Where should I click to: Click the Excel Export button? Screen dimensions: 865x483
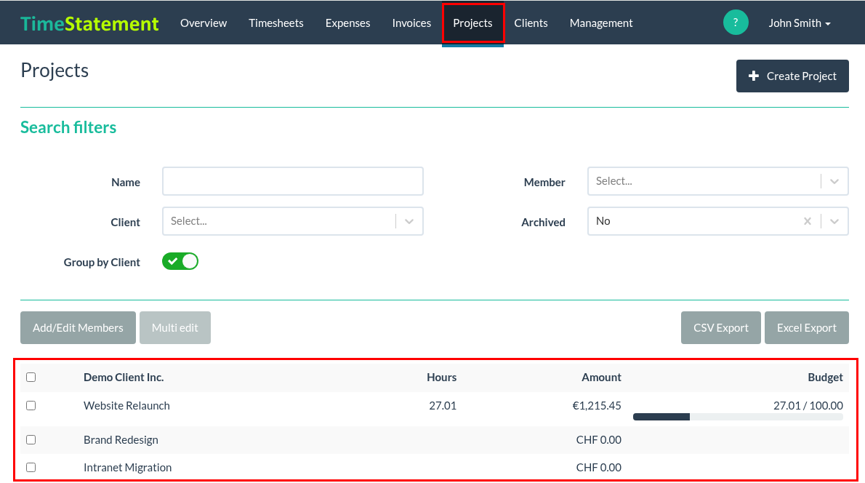point(807,328)
